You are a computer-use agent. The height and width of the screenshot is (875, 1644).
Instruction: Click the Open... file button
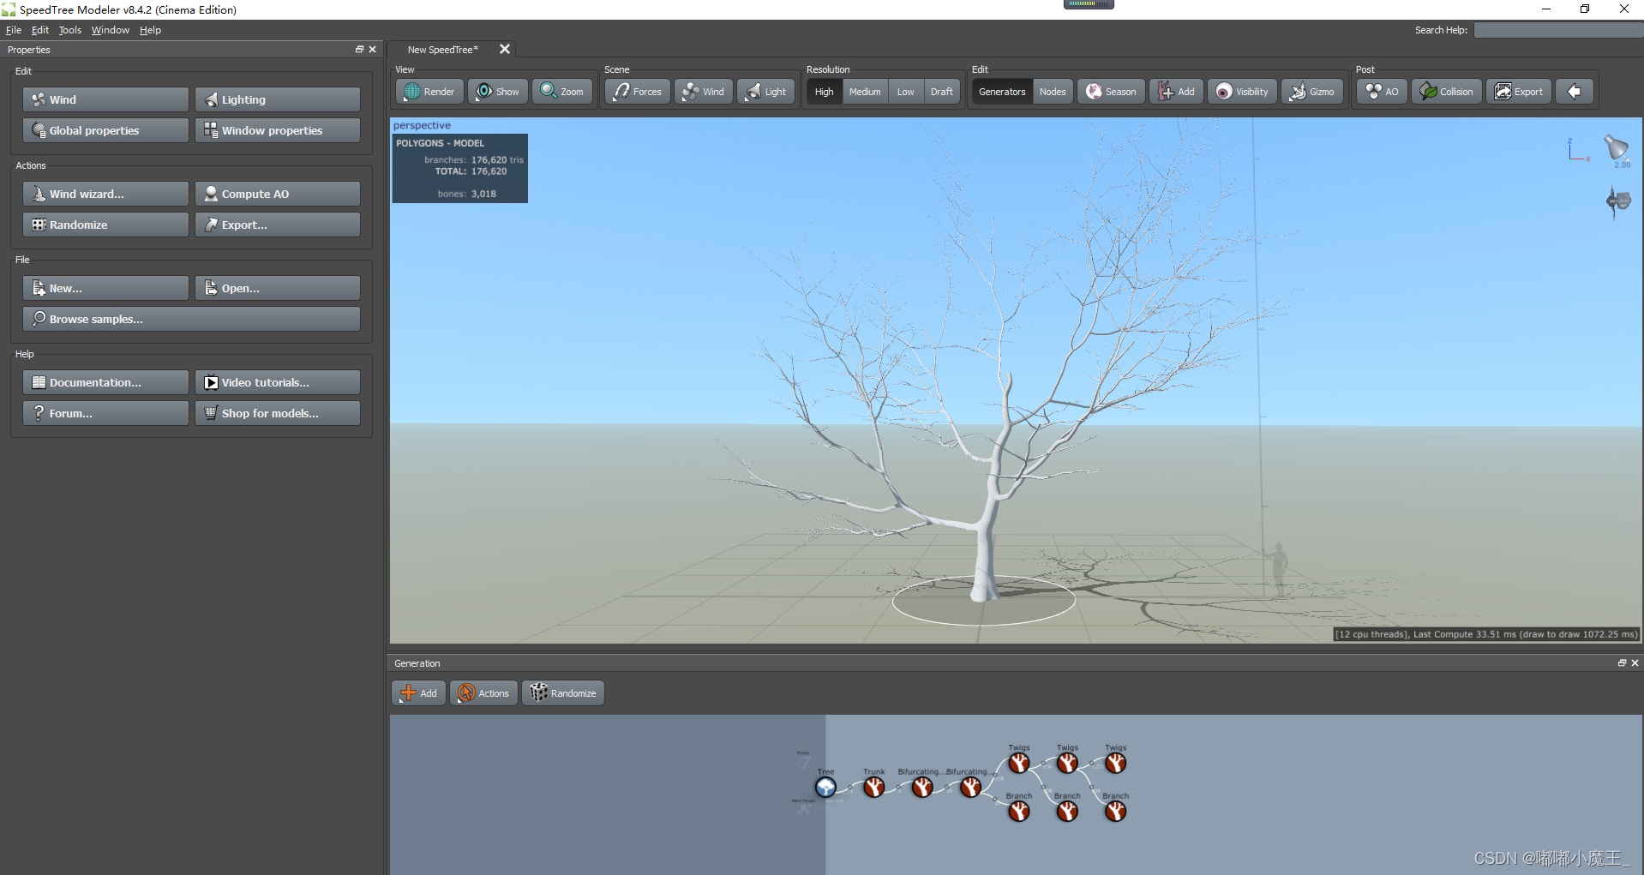click(x=278, y=288)
